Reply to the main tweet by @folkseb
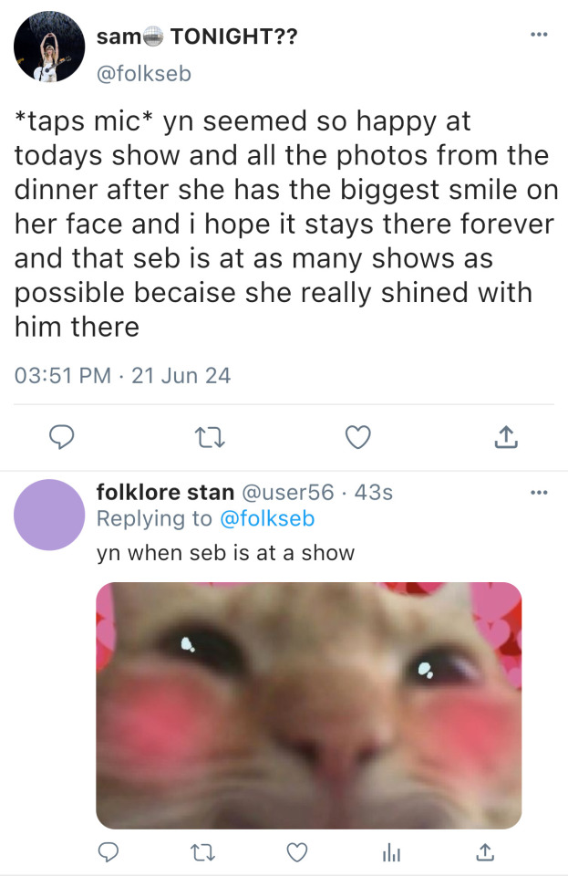This screenshot has height=876, width=568. (60, 439)
